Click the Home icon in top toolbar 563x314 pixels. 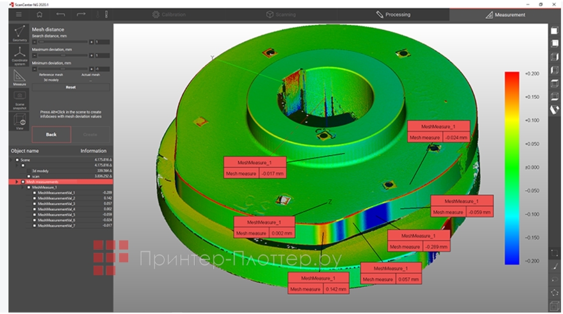(x=40, y=14)
